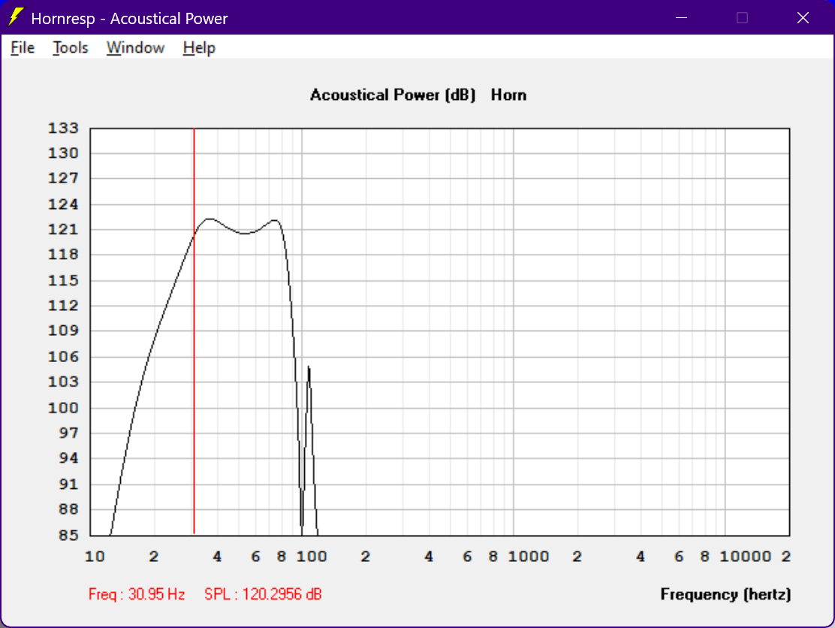The height and width of the screenshot is (628, 835).
Task: Close the Acoustical Power window
Action: tap(803, 17)
